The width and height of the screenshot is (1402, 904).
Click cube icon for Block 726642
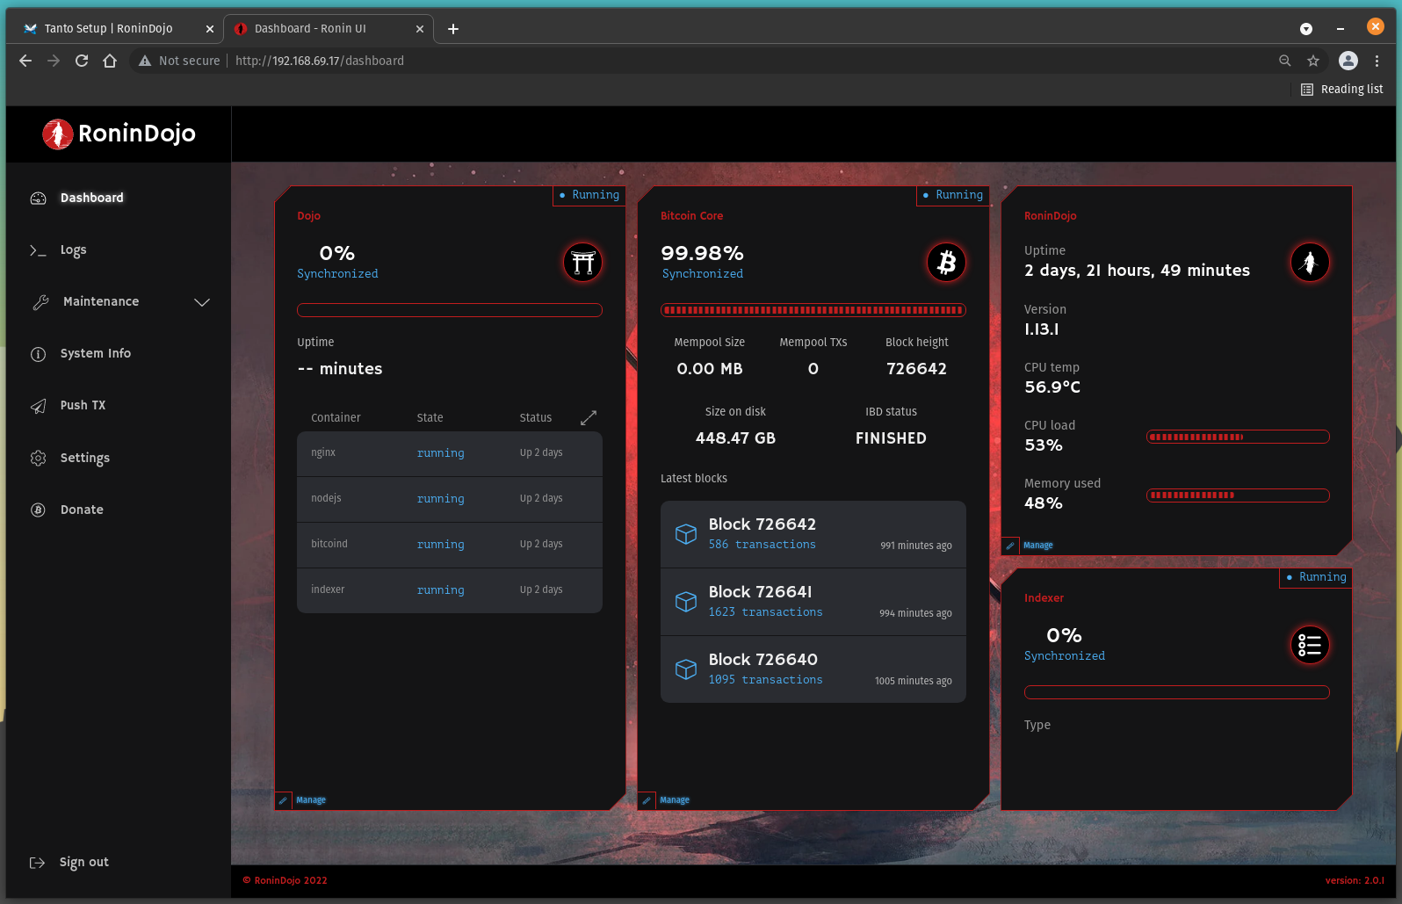click(686, 534)
